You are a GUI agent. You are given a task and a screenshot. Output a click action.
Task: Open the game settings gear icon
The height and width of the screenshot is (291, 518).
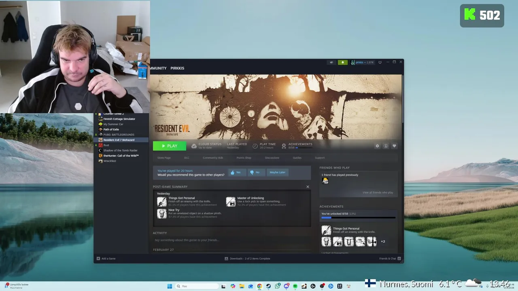pos(377,146)
